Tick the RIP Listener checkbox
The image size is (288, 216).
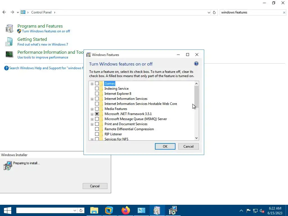97,134
